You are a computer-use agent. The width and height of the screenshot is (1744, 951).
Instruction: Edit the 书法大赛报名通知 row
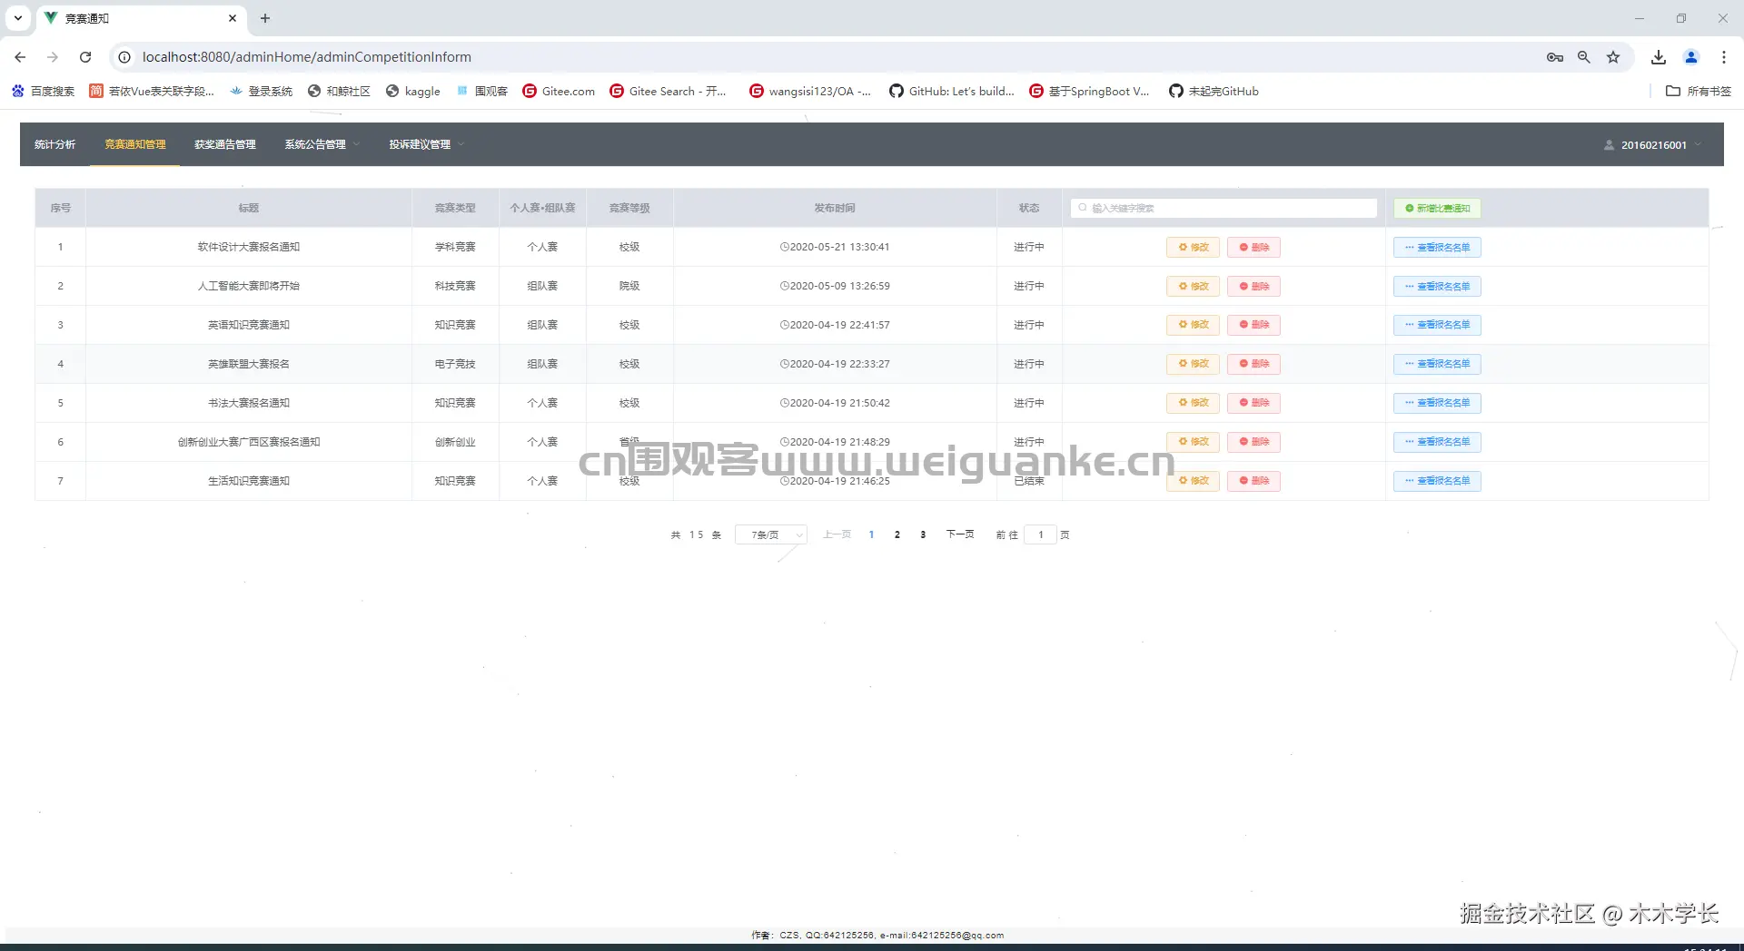click(x=1193, y=403)
